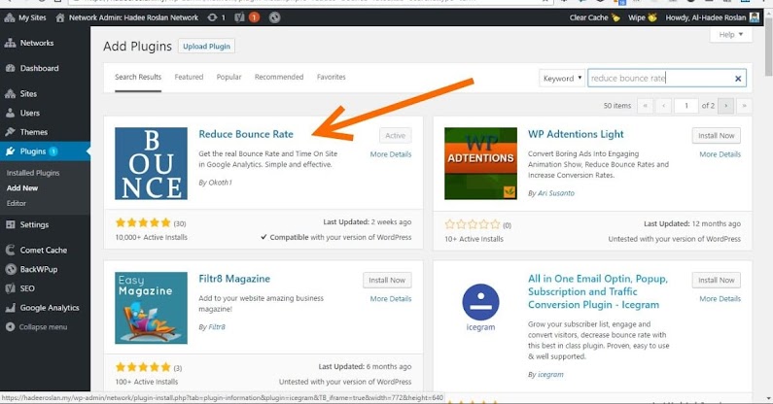Go to the last results page

[x=745, y=106]
